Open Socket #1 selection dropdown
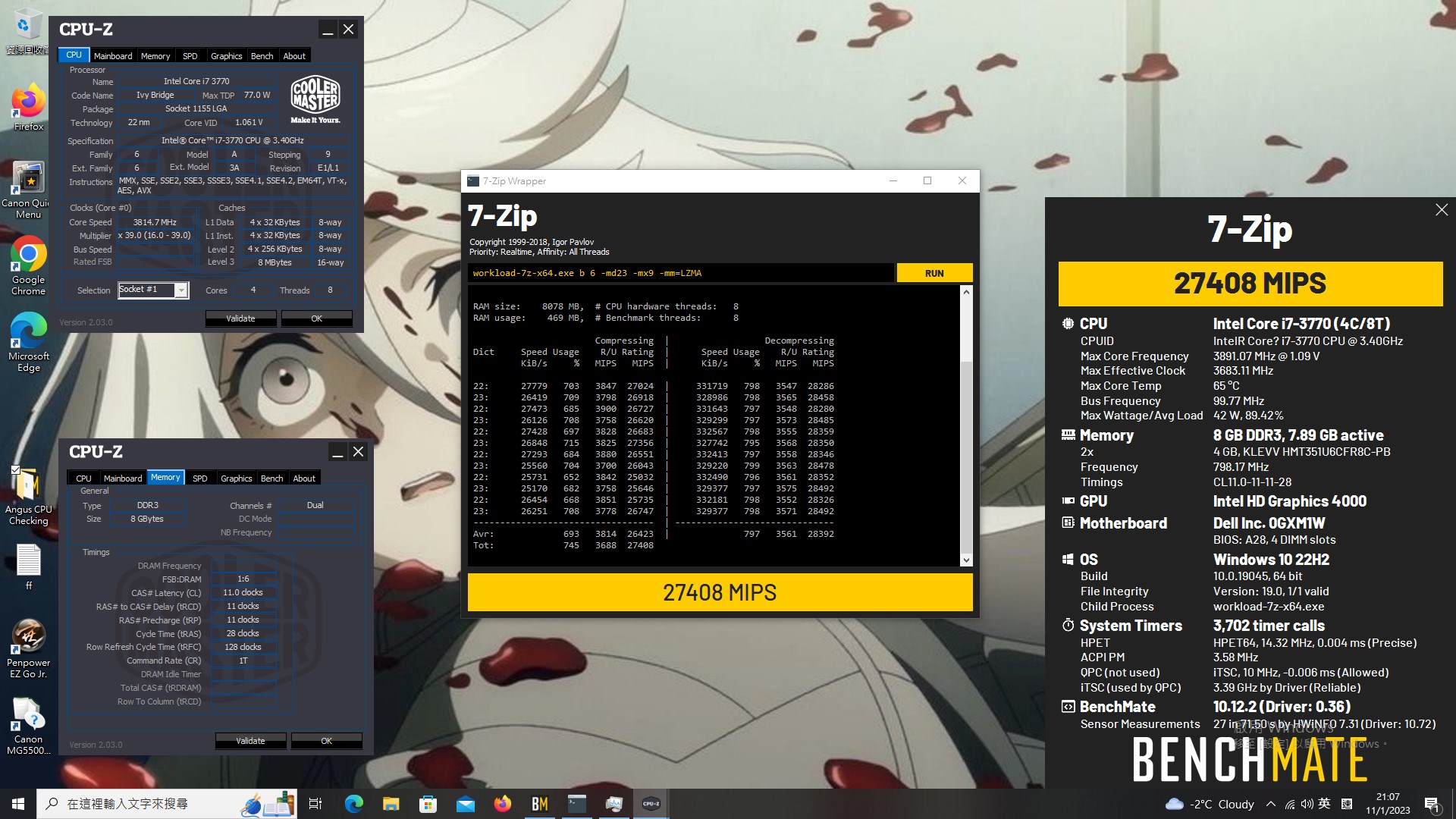 (x=152, y=290)
